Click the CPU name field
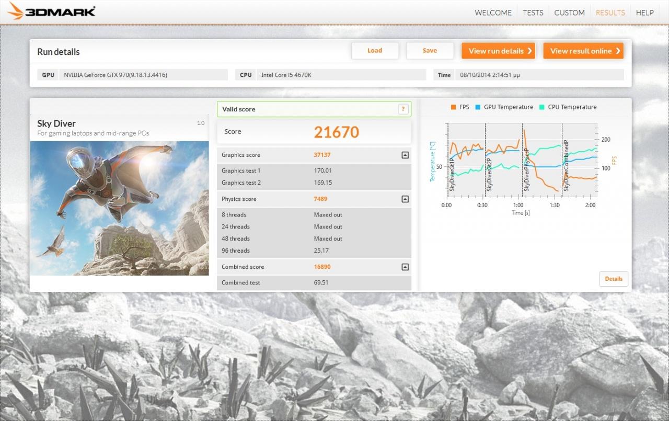Viewport: 669px width, 421px height. pyautogui.click(x=341, y=75)
